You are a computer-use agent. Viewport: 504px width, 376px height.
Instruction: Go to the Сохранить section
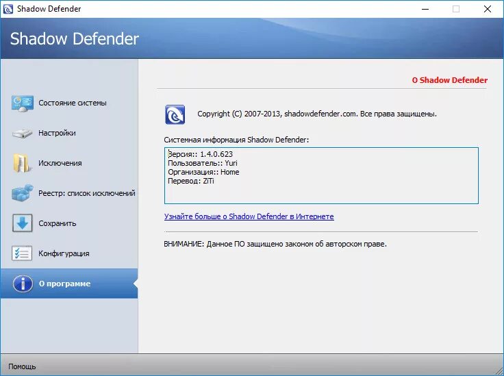coord(58,223)
